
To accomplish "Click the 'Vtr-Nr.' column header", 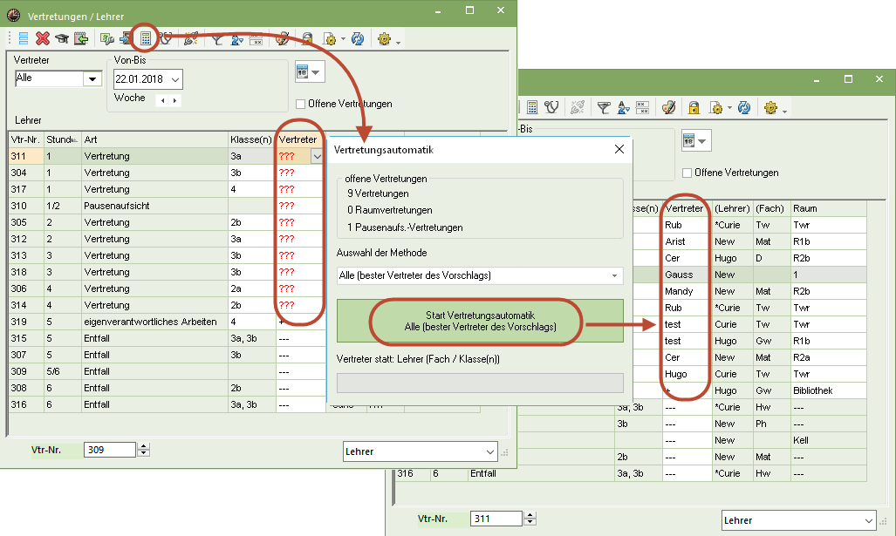I will pos(25,139).
